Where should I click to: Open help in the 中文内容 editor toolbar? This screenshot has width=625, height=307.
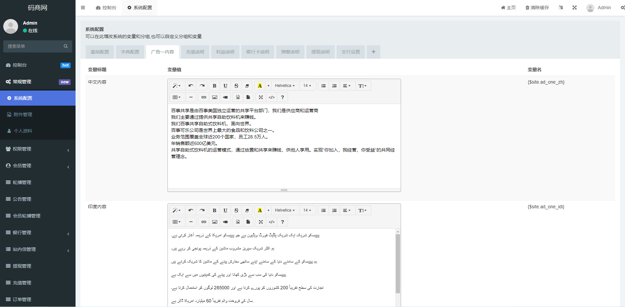282,97
